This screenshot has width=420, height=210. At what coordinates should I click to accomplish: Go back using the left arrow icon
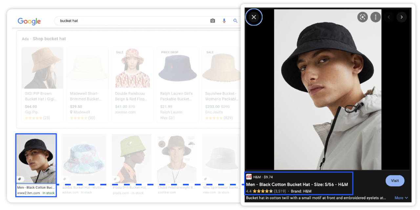(x=388, y=17)
